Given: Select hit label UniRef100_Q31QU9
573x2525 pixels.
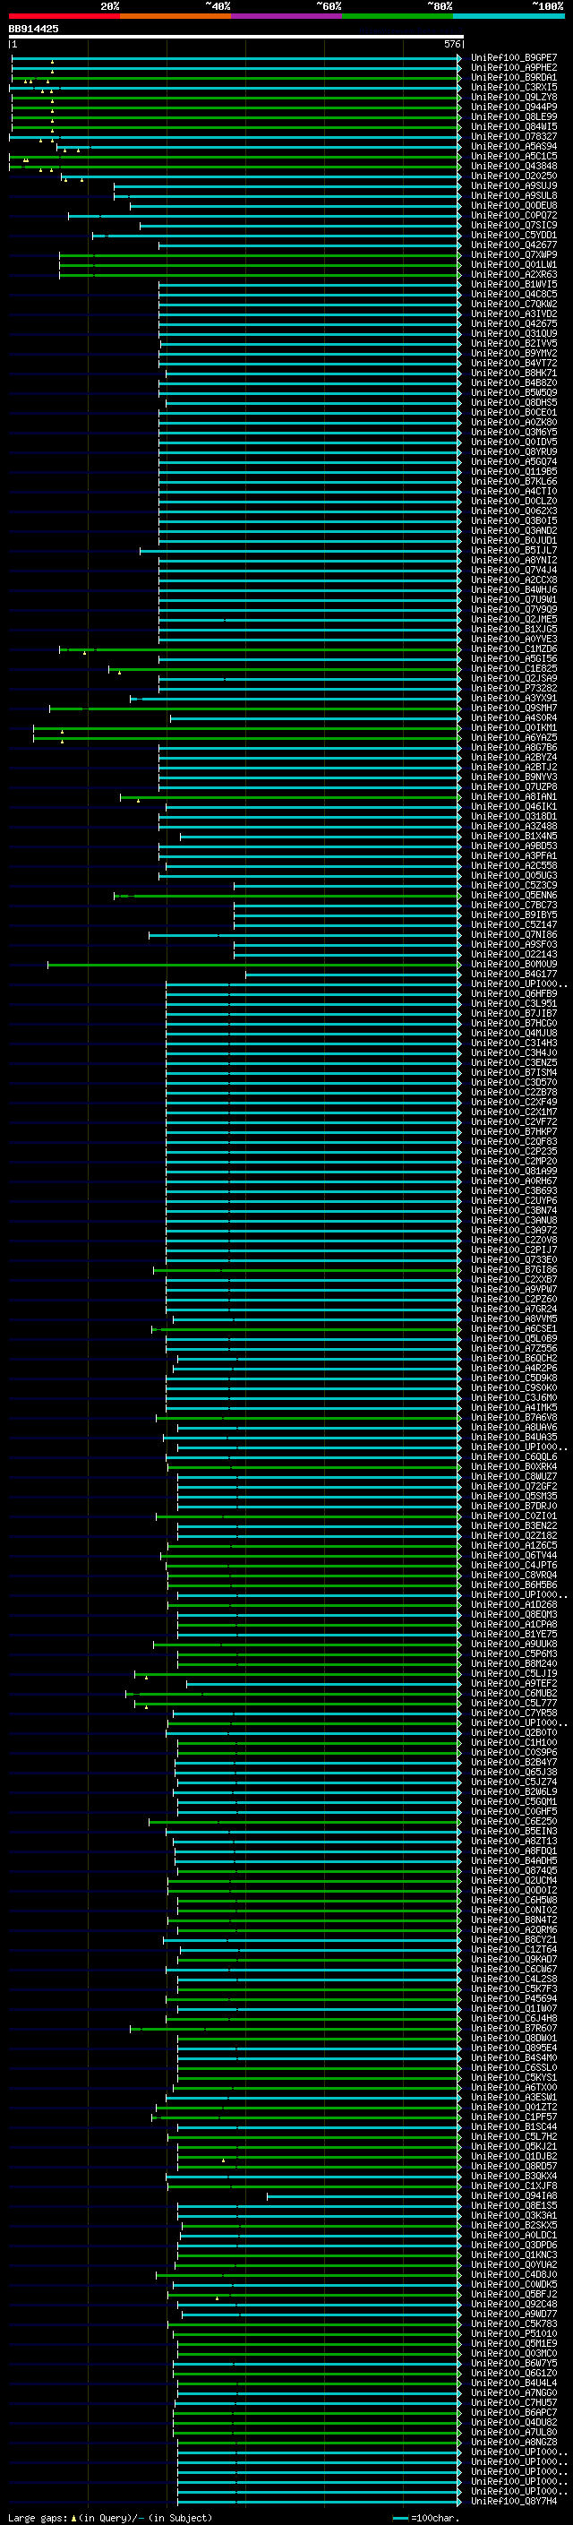Looking at the screenshot, I should tap(514, 333).
